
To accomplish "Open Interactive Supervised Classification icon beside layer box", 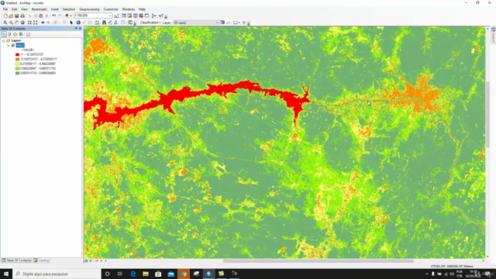I will [222, 22].
